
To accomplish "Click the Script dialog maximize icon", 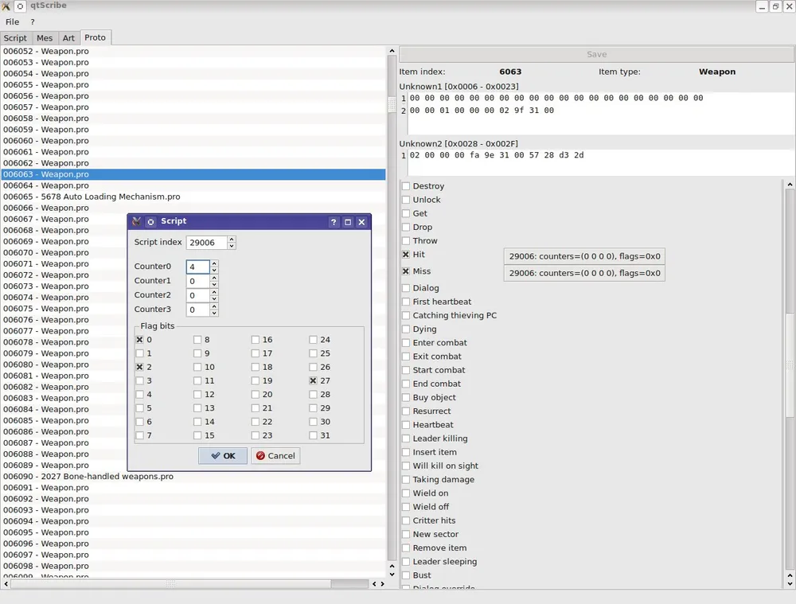I will (x=348, y=222).
